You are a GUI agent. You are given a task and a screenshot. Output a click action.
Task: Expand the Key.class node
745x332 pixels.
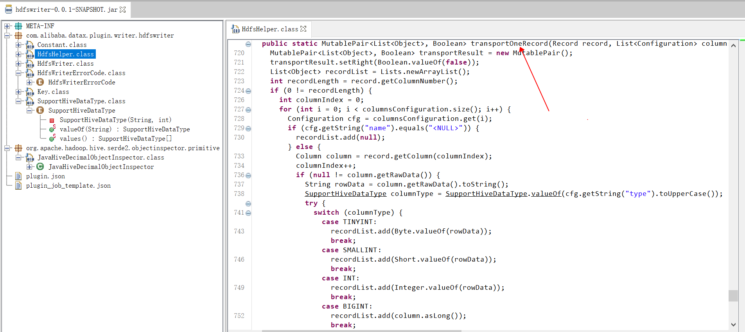tap(18, 92)
